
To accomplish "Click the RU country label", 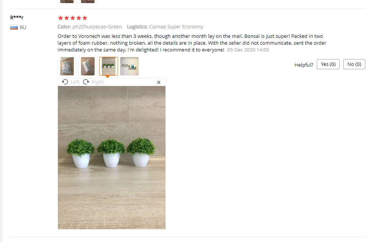I will tap(23, 28).
